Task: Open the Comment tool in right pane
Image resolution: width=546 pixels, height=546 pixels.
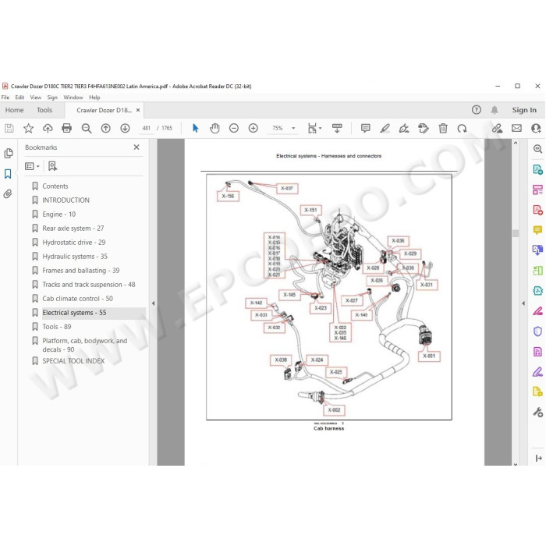Action: click(x=537, y=230)
